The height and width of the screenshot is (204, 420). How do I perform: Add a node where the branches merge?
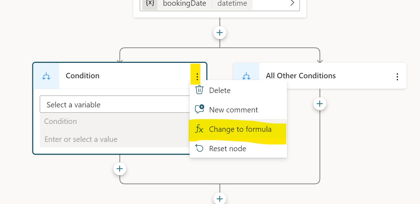(220, 199)
